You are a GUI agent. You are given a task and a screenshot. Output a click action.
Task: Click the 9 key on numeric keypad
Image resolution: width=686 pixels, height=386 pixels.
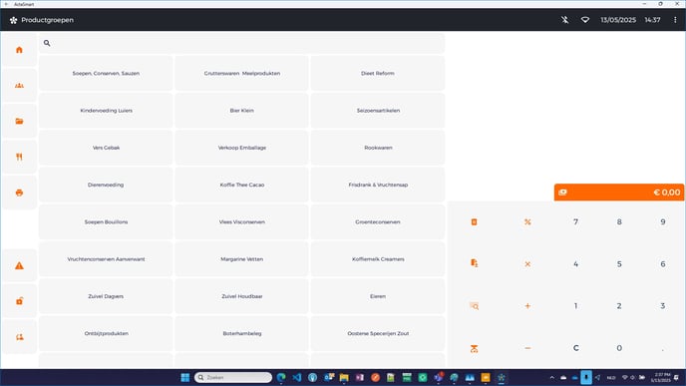(663, 221)
